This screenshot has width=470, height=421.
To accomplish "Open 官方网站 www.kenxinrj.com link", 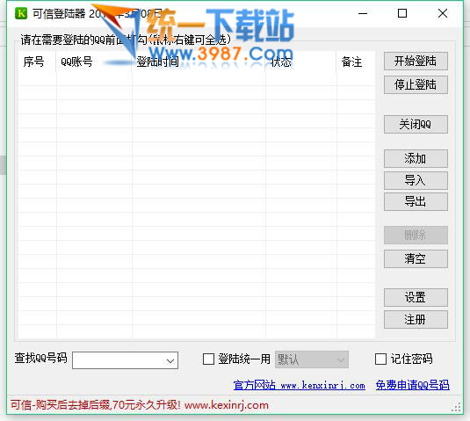I will click(x=300, y=385).
